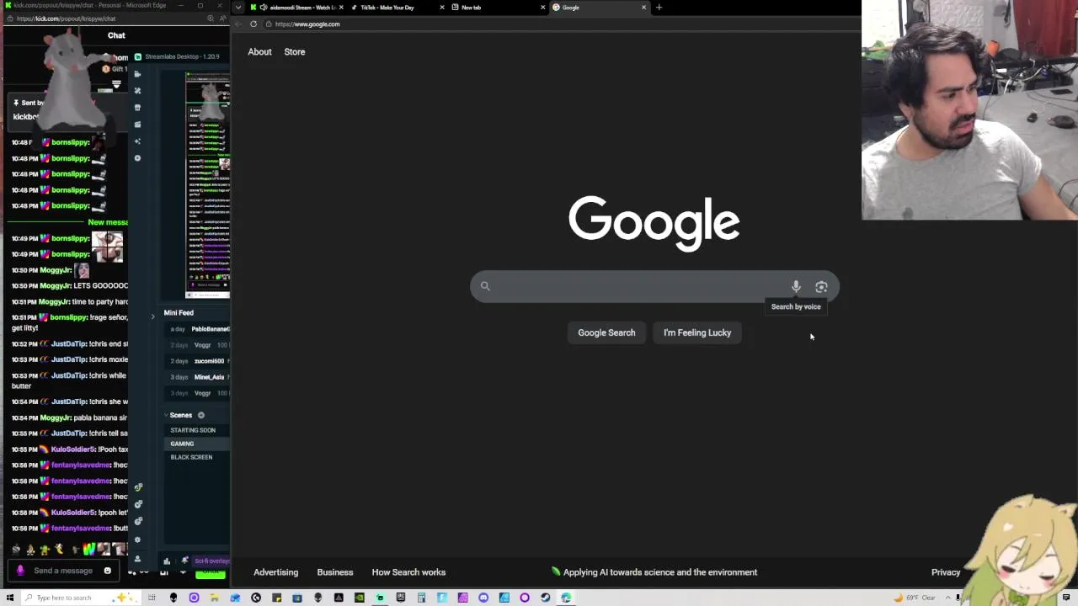Open Applying AI towards science link
The height and width of the screenshot is (606, 1078).
click(654, 572)
